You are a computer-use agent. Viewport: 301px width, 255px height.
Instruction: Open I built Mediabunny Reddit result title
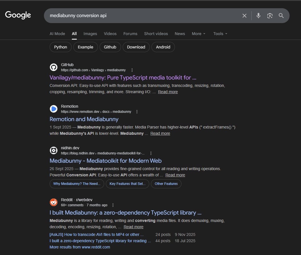pyautogui.click(x=125, y=213)
